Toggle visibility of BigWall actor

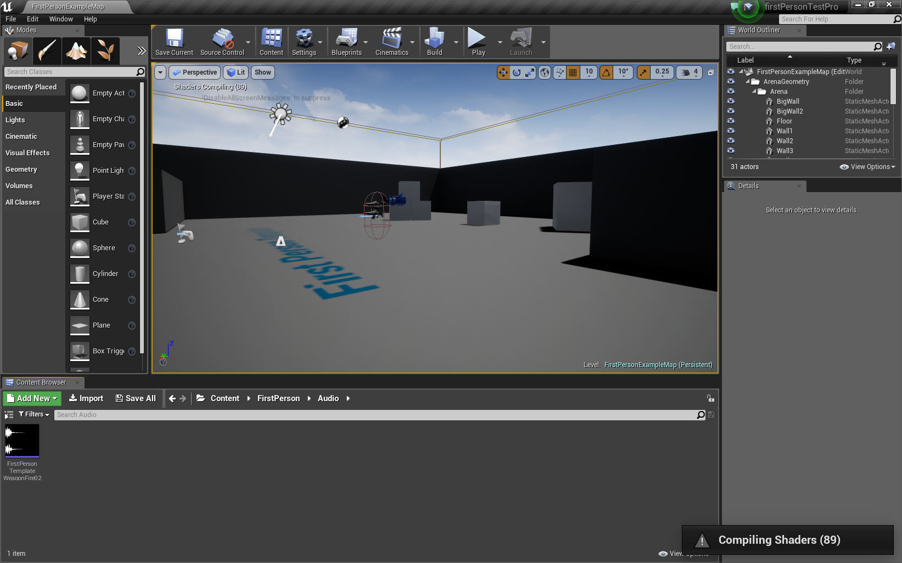tap(731, 102)
